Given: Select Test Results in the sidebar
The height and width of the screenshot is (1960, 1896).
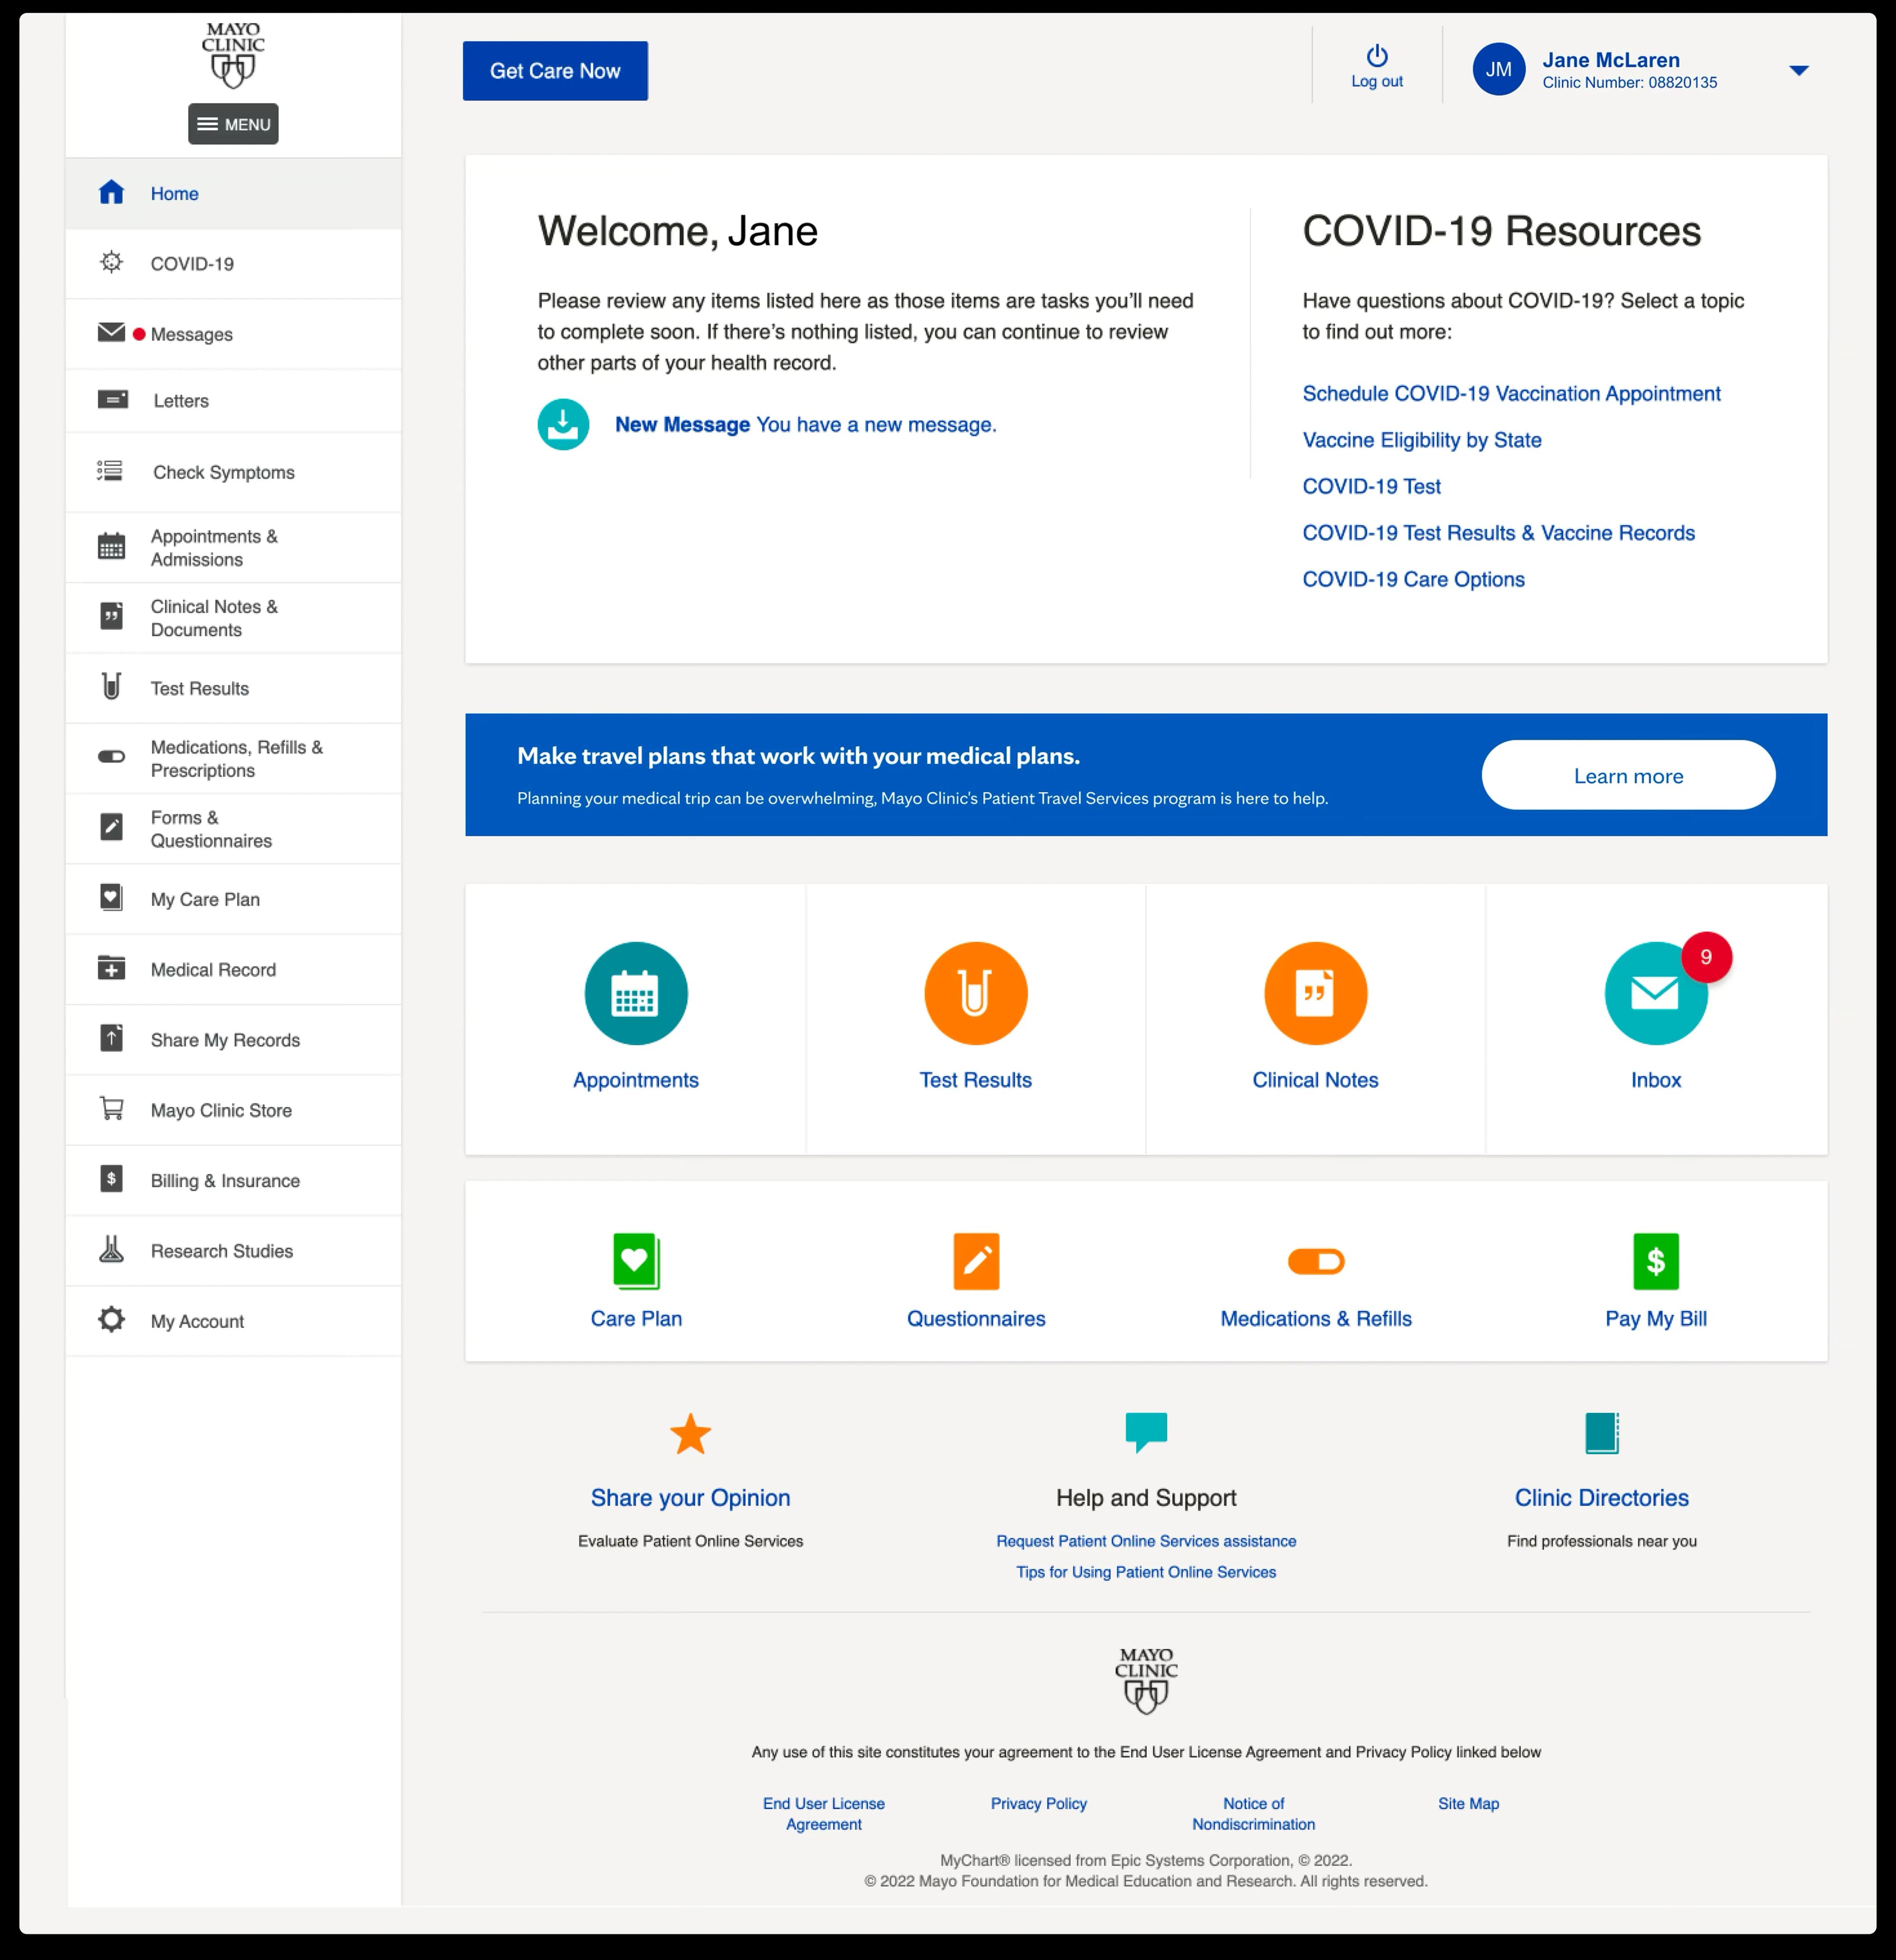Looking at the screenshot, I should (233, 688).
